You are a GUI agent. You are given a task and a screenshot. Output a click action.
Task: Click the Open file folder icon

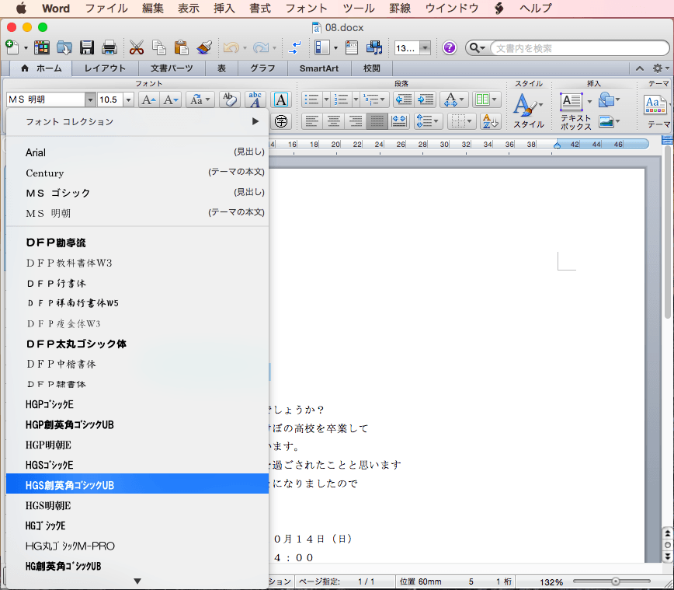pyautogui.click(x=64, y=47)
